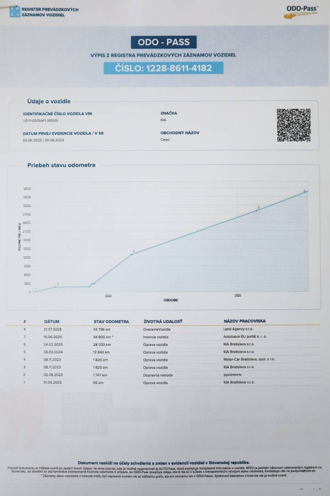Click the Dátum prvej evidencie vozidla label
The height and width of the screenshot is (496, 330).
[63, 134]
